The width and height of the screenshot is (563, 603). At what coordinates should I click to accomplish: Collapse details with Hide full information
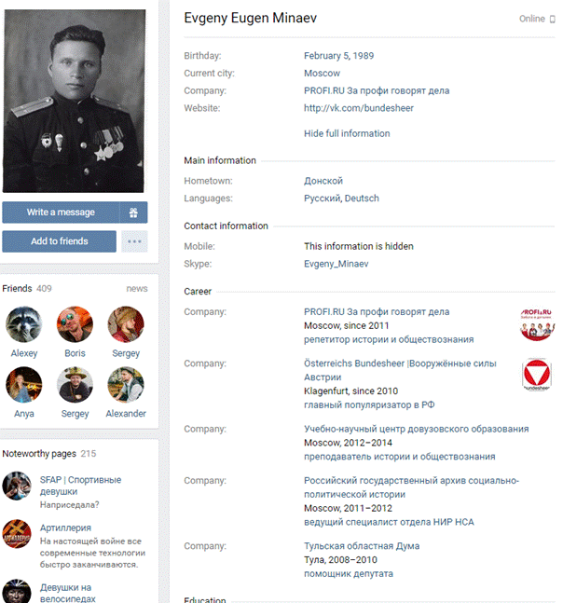tap(347, 133)
